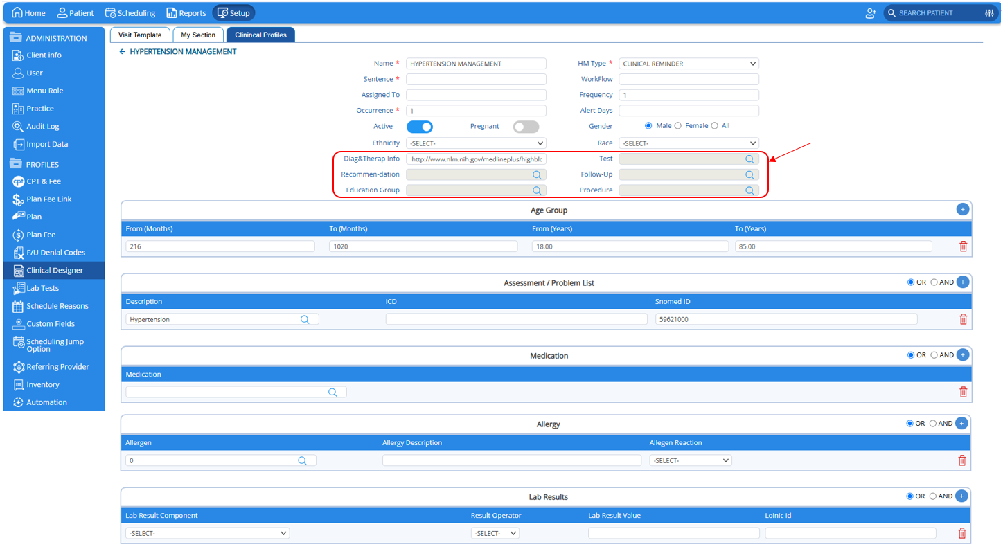Open Lab Result Component dropdown
The image size is (1003, 549).
point(207,533)
